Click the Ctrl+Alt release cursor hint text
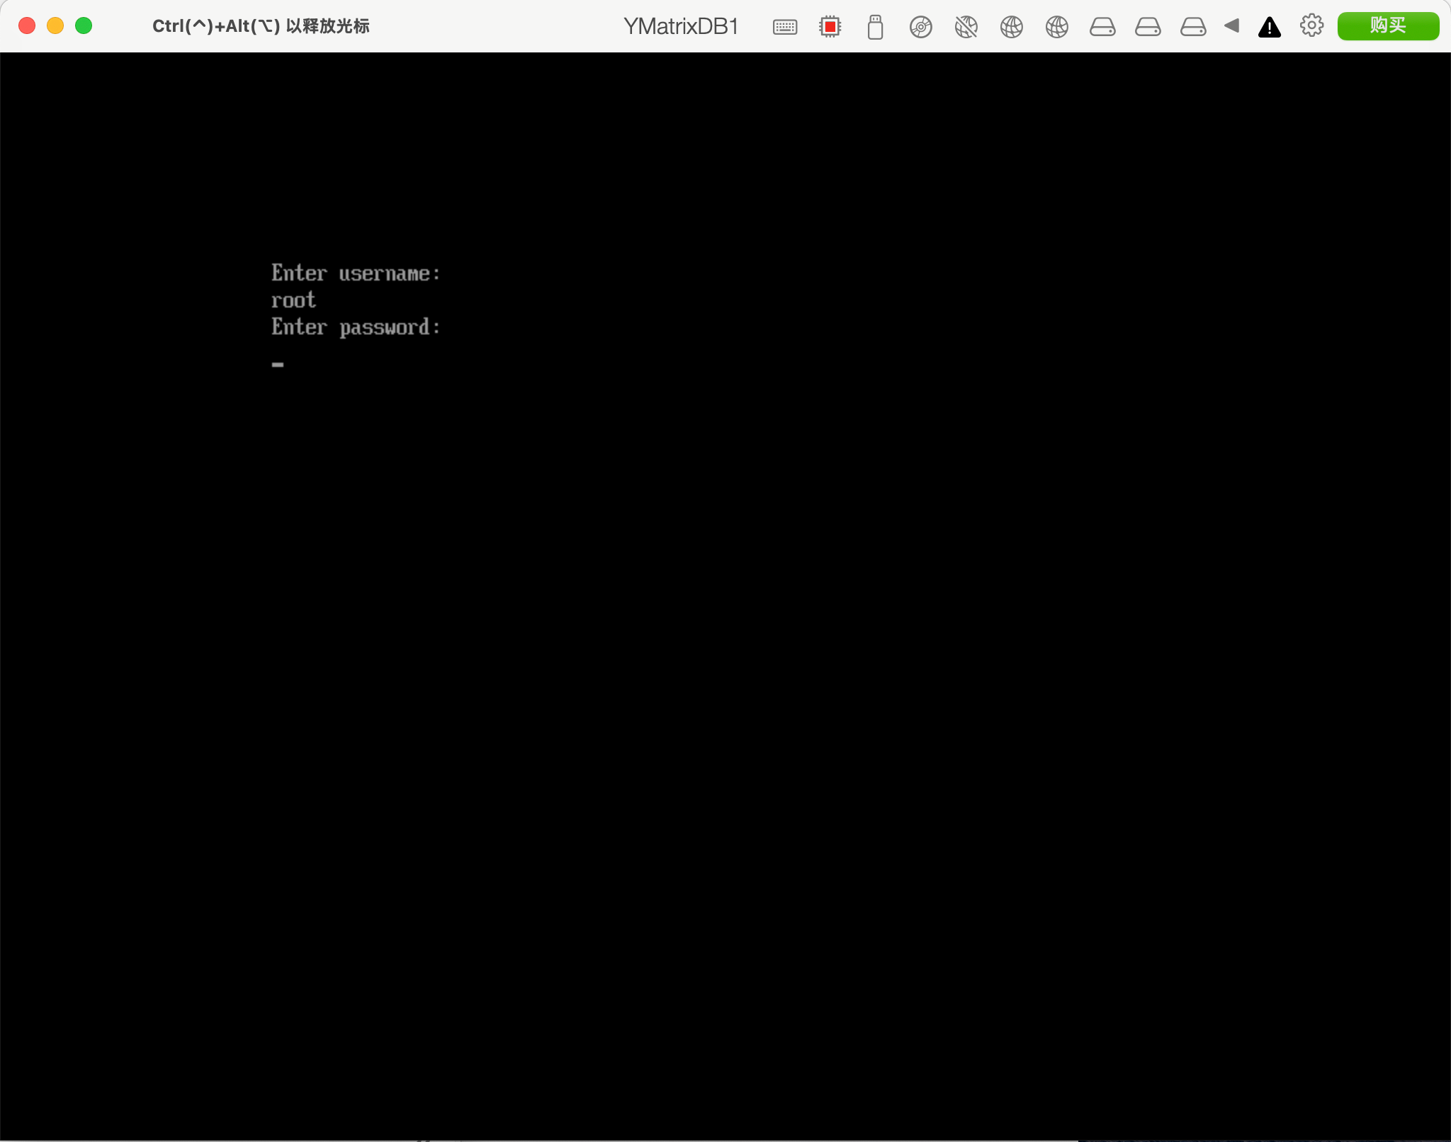 click(261, 26)
